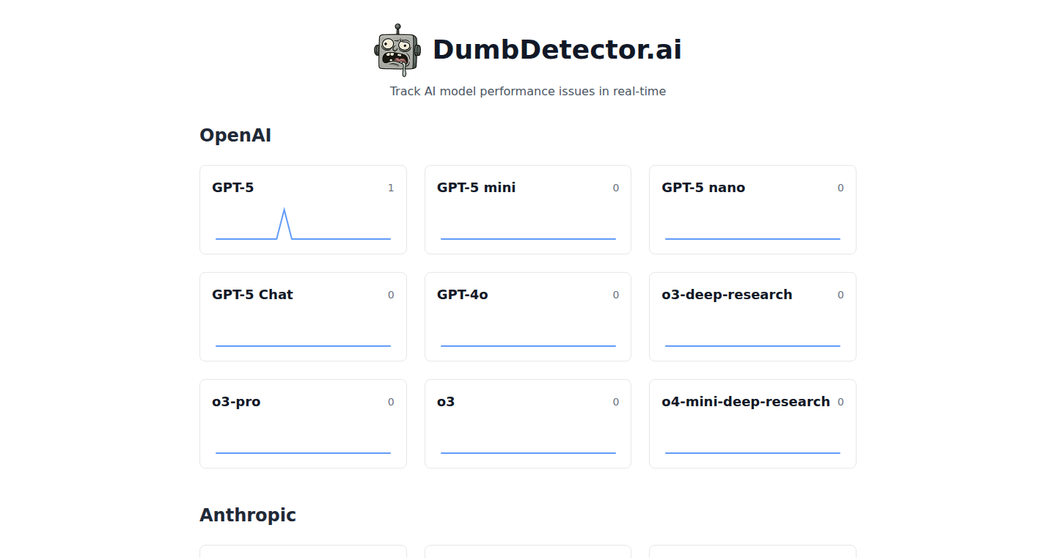Open the GPT-5 nano model card

752,210
